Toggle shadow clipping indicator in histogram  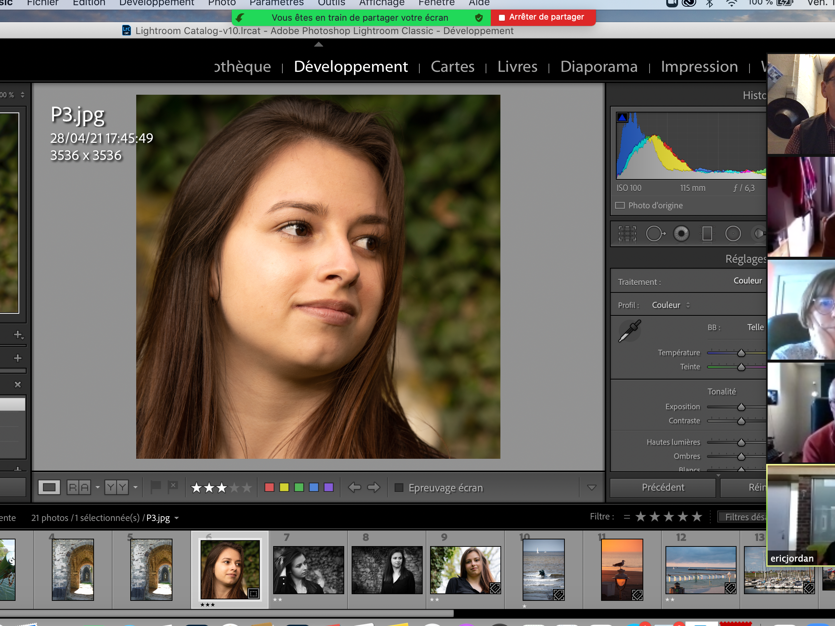(x=622, y=118)
